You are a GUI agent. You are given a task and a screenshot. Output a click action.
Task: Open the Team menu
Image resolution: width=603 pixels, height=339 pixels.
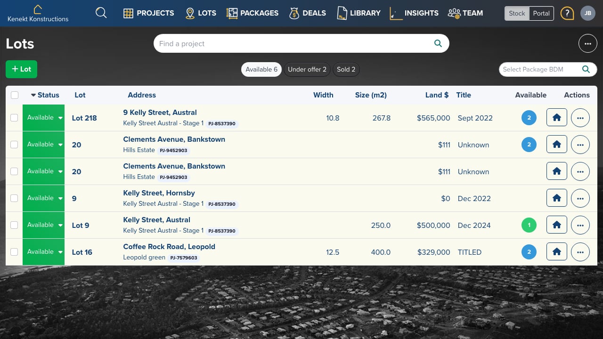[465, 13]
